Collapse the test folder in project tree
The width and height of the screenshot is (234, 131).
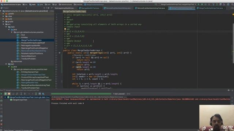coord(6,64)
